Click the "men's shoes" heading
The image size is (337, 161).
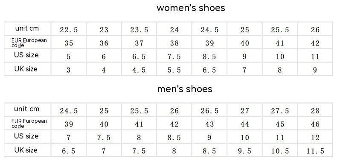click(x=185, y=89)
